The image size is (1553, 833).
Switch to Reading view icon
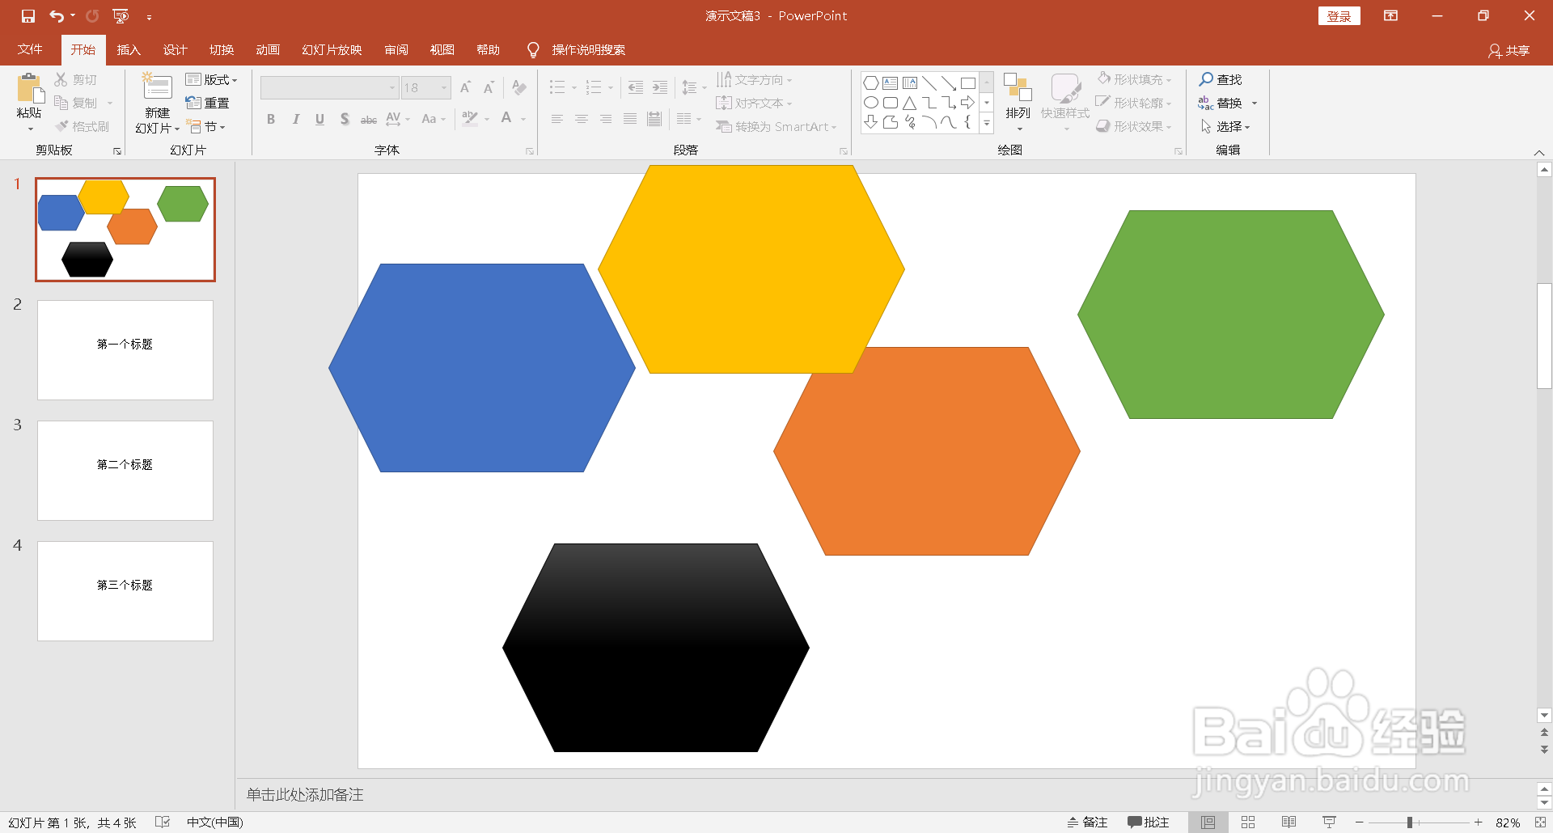tap(1289, 822)
